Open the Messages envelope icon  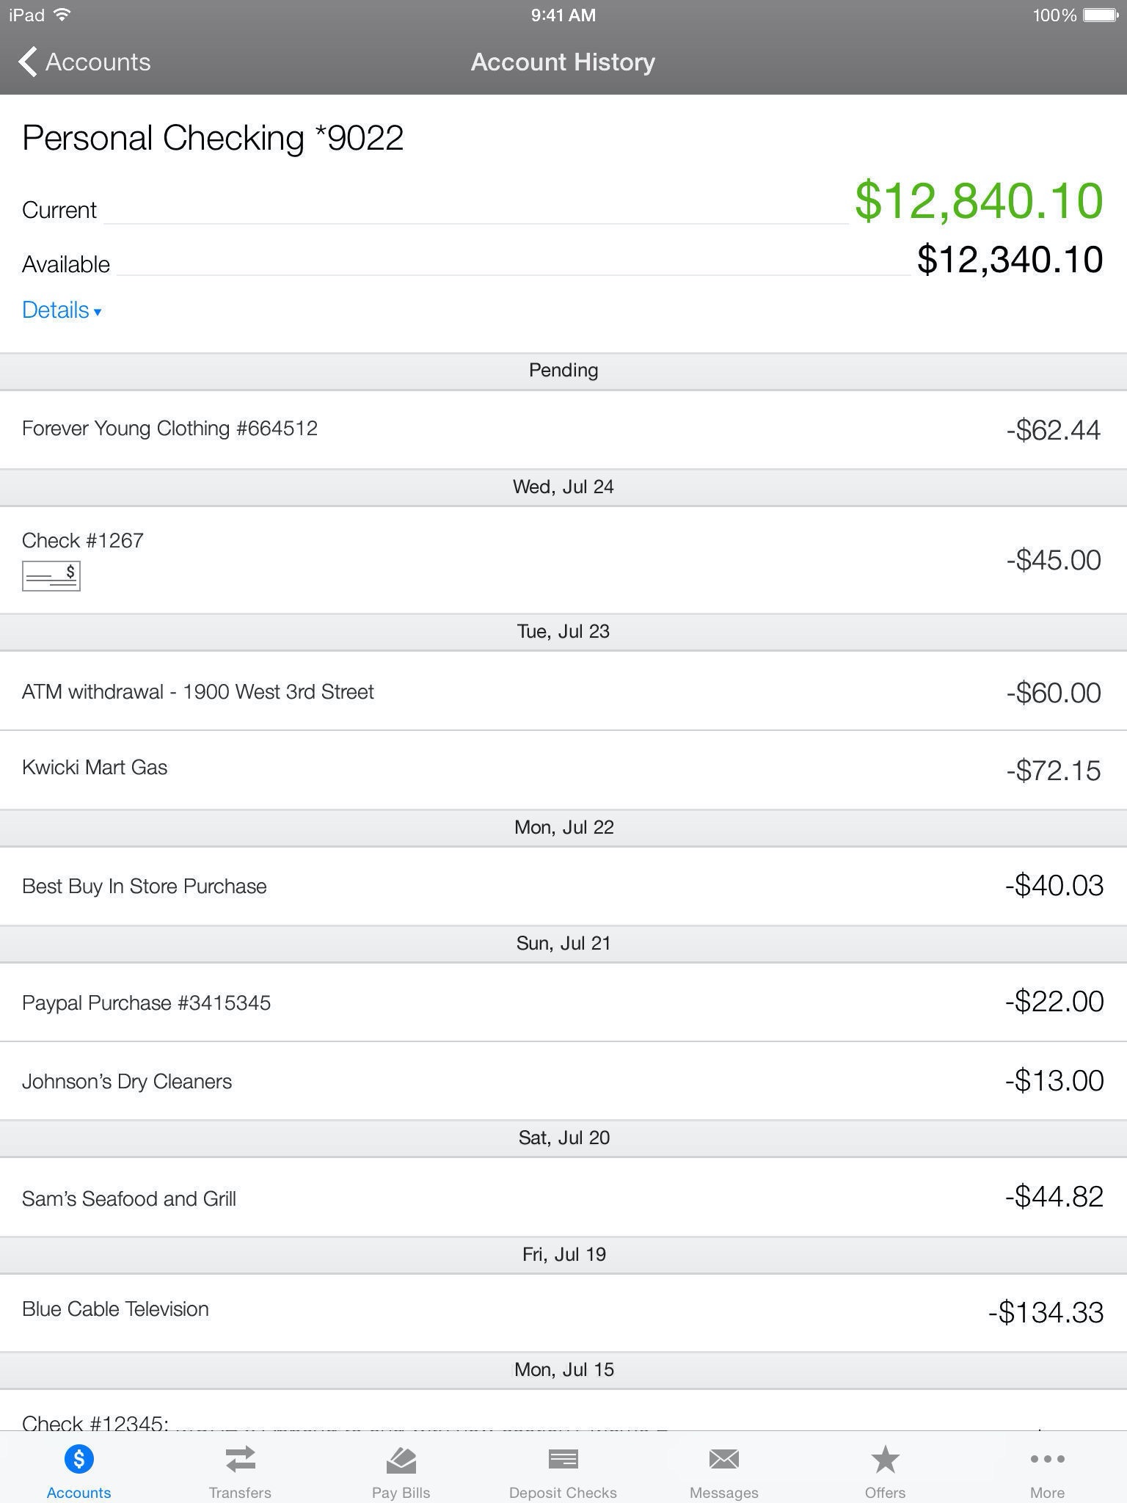coord(723,1459)
